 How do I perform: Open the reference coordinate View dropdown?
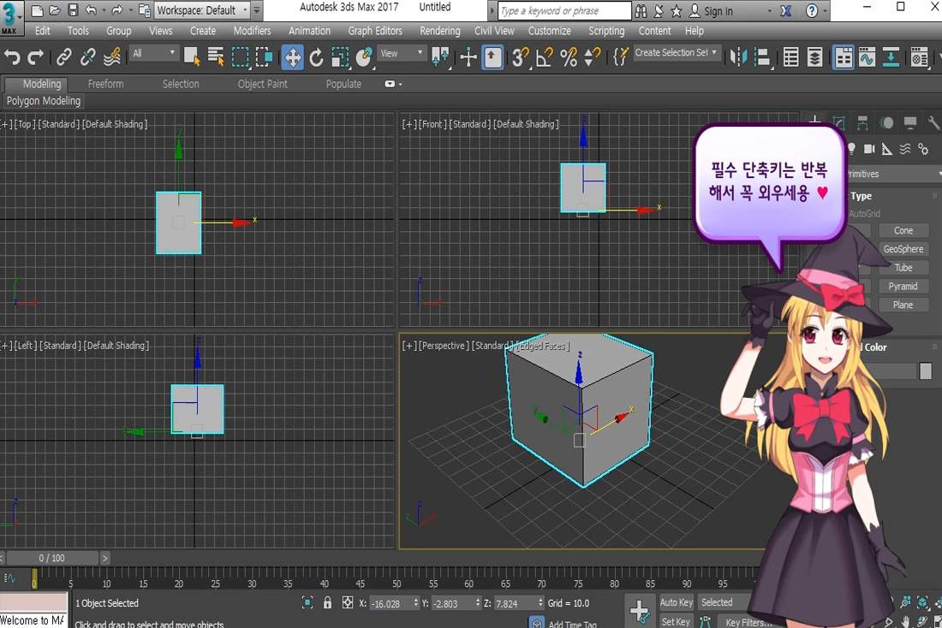pyautogui.click(x=402, y=53)
